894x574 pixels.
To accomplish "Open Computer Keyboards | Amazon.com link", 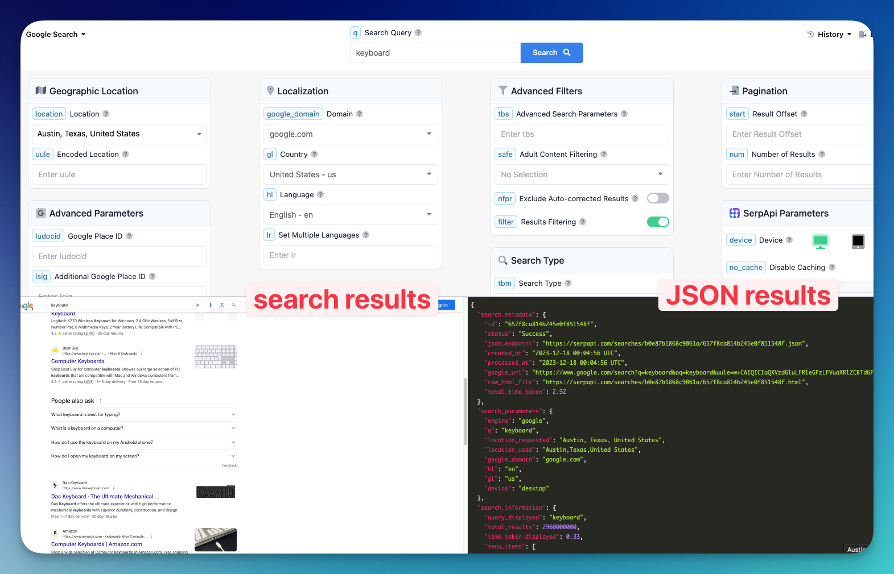I will [97, 544].
